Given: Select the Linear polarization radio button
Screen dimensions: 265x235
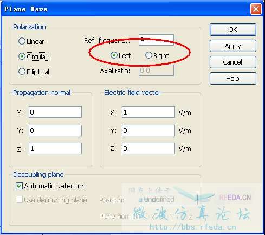Looking at the screenshot, I should click(x=22, y=41).
